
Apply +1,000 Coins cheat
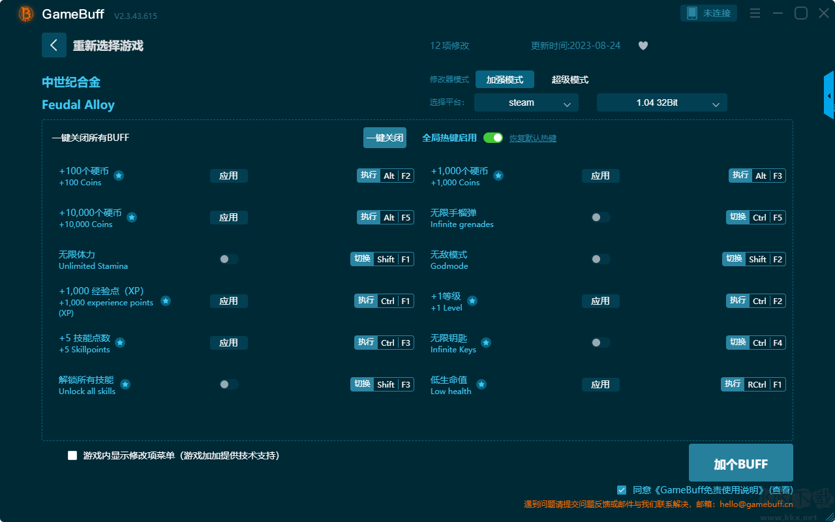click(601, 176)
